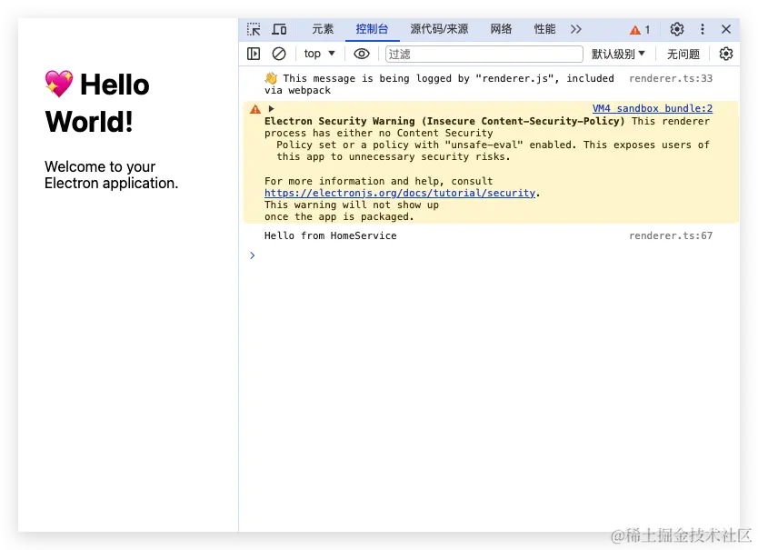This screenshot has width=758, height=550.
Task: Open the electronjs.org security tutorial link
Action: (400, 193)
